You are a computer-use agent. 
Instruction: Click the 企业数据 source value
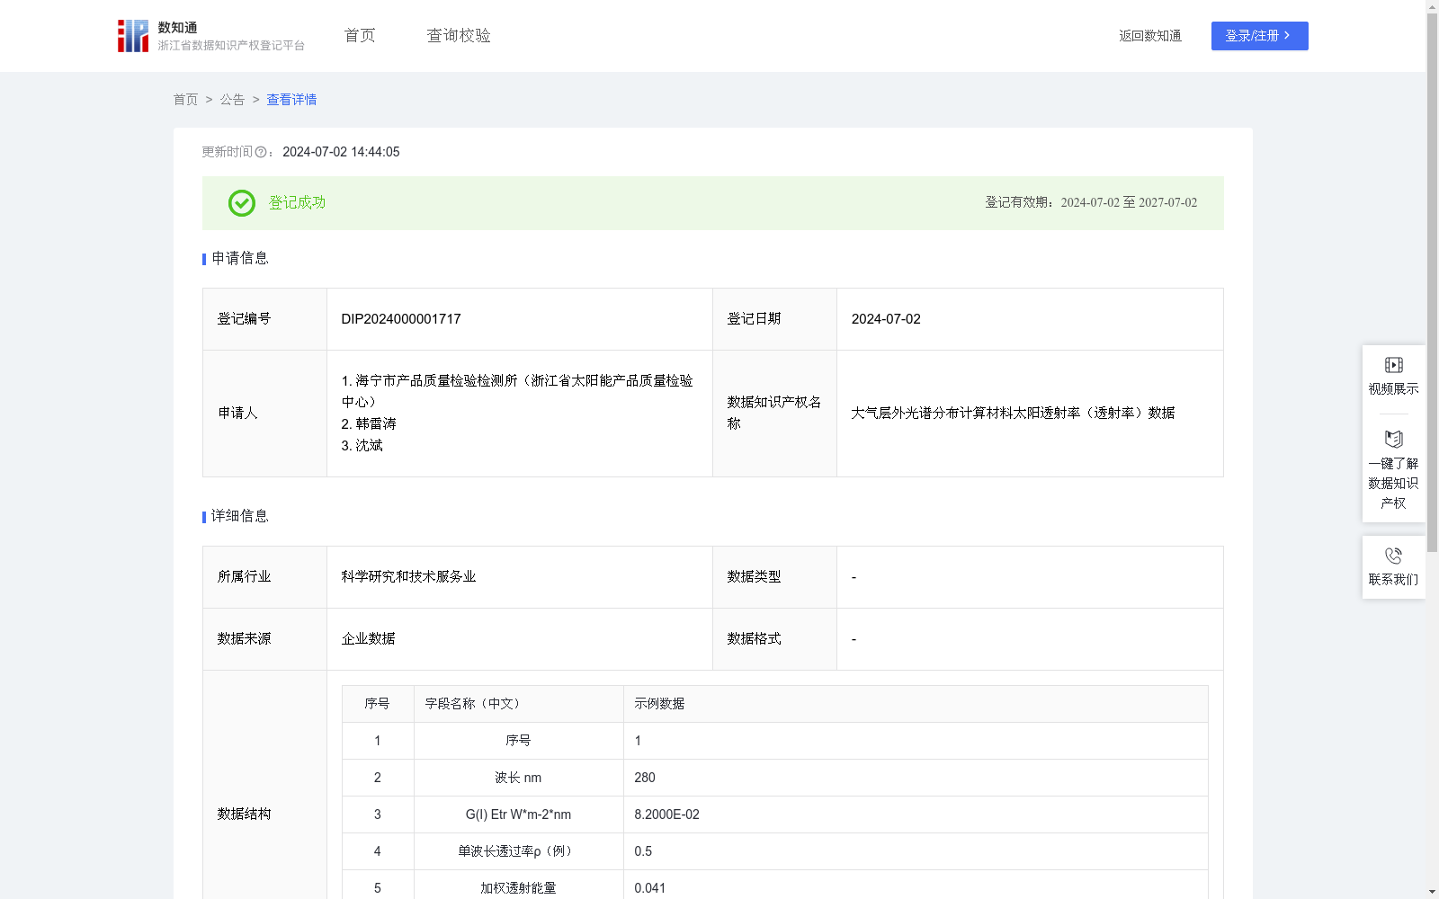[368, 638]
